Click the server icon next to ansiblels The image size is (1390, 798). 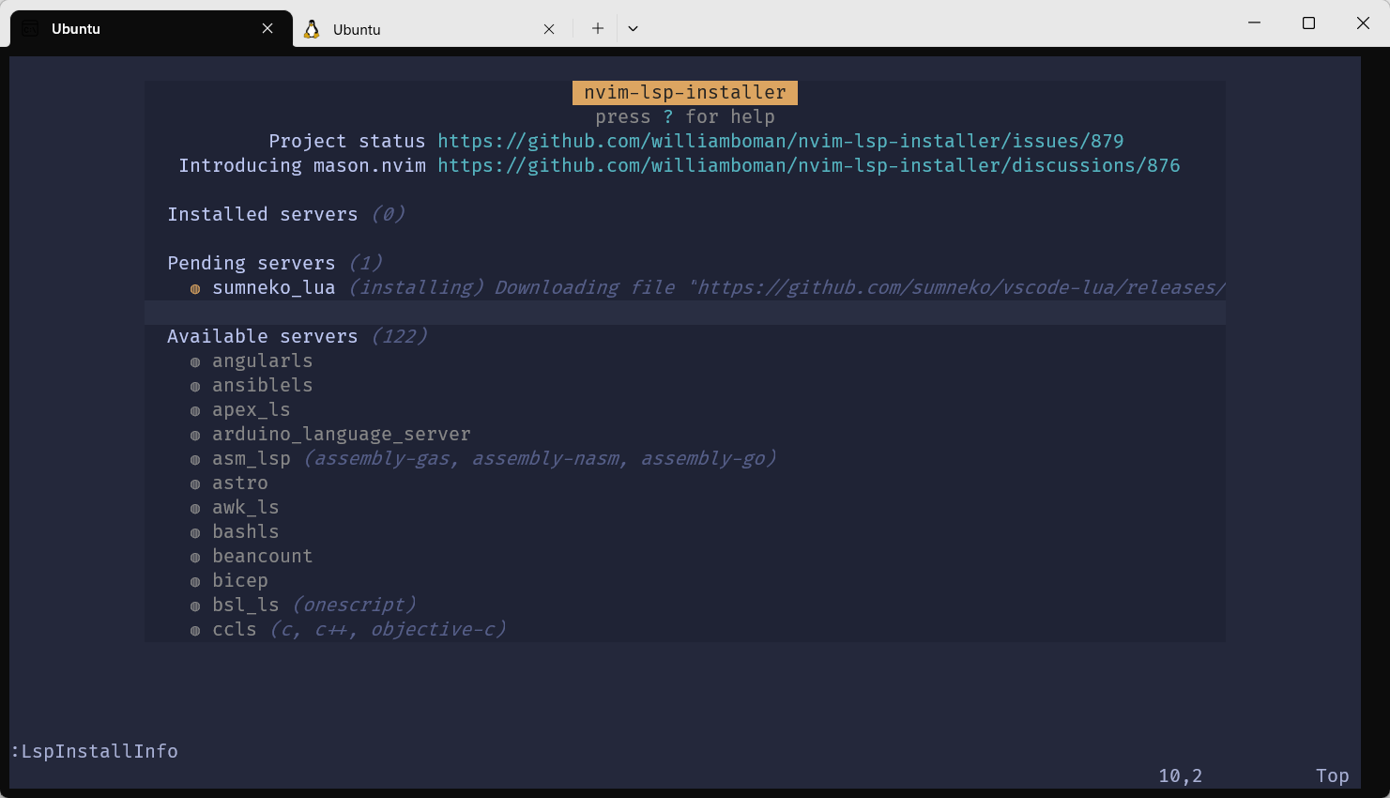(x=194, y=385)
